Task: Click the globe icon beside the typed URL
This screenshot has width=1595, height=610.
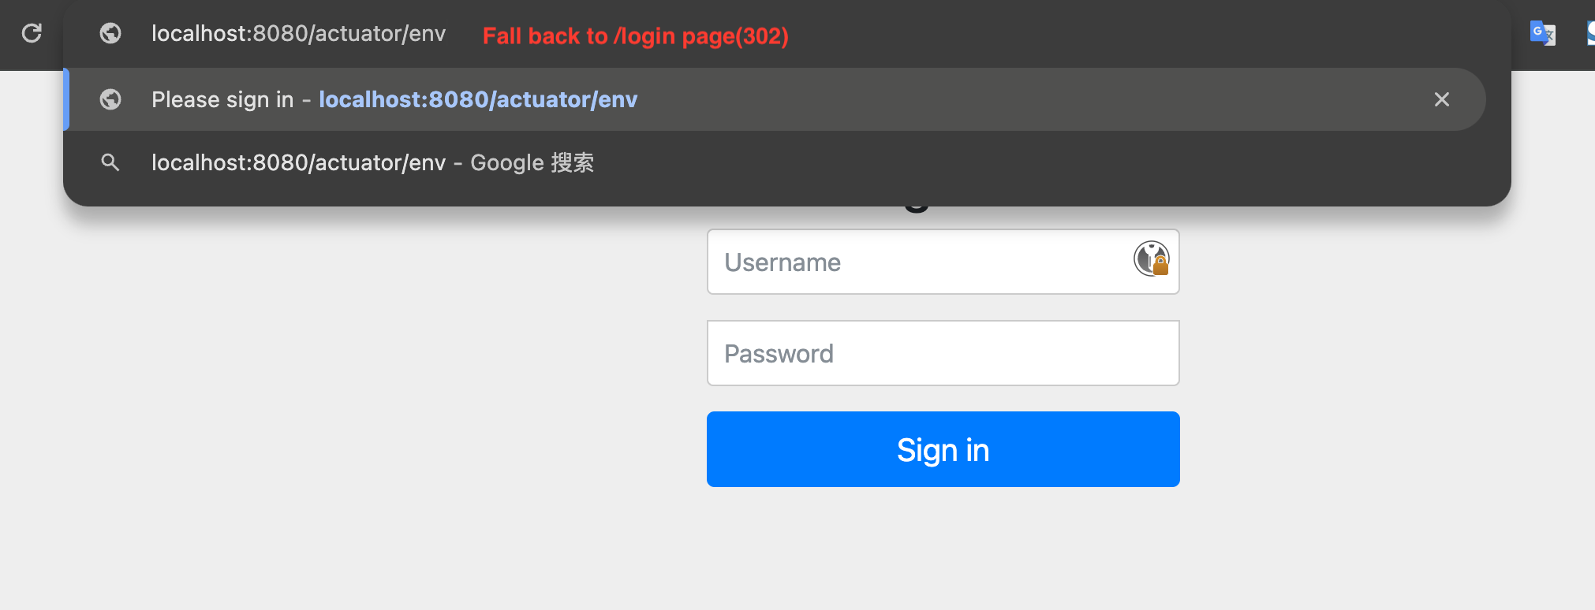Action: click(x=110, y=33)
